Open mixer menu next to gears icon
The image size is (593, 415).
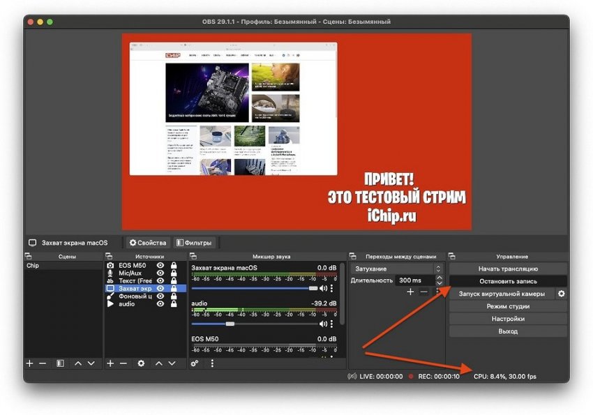212,363
